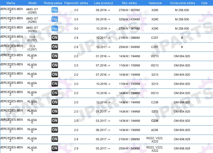Click 110kW / 150KM in the 10.2016 row
The height and width of the screenshot is (153, 213).
(129, 84)
